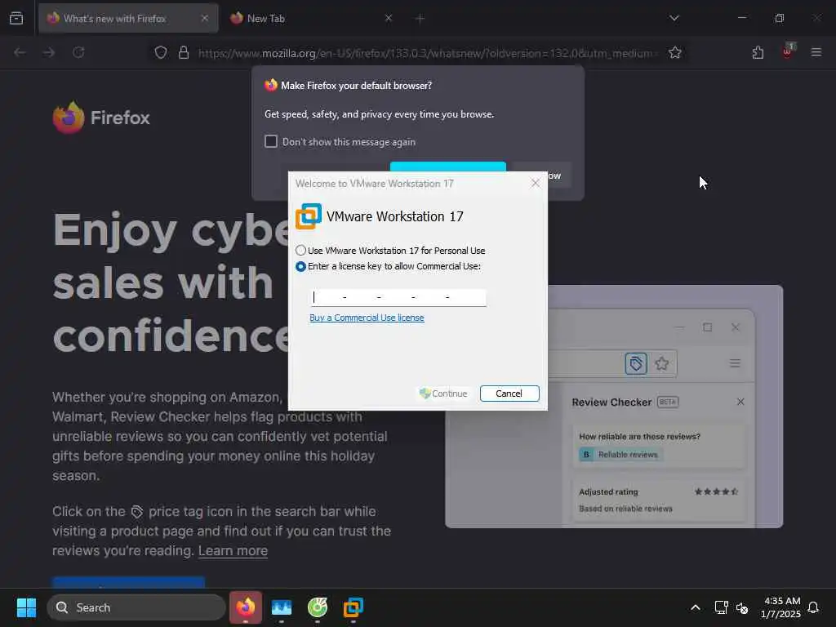The height and width of the screenshot is (627, 836).
Task: Bookmark this page with the star icon
Action: coord(675,52)
